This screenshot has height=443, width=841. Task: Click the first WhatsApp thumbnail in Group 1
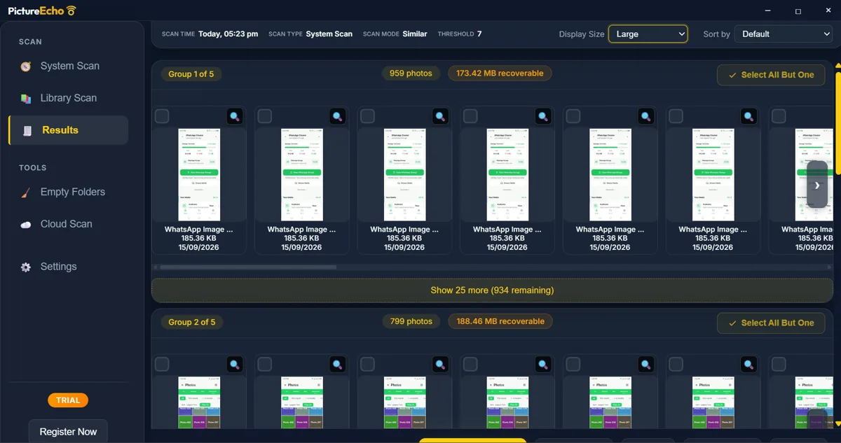(x=199, y=174)
